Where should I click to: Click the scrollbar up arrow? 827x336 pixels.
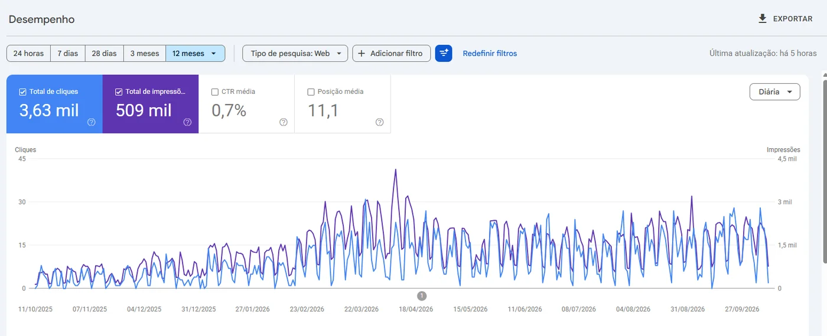pyautogui.click(x=825, y=74)
